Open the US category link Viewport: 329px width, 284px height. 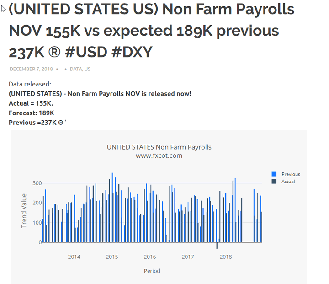point(87,69)
